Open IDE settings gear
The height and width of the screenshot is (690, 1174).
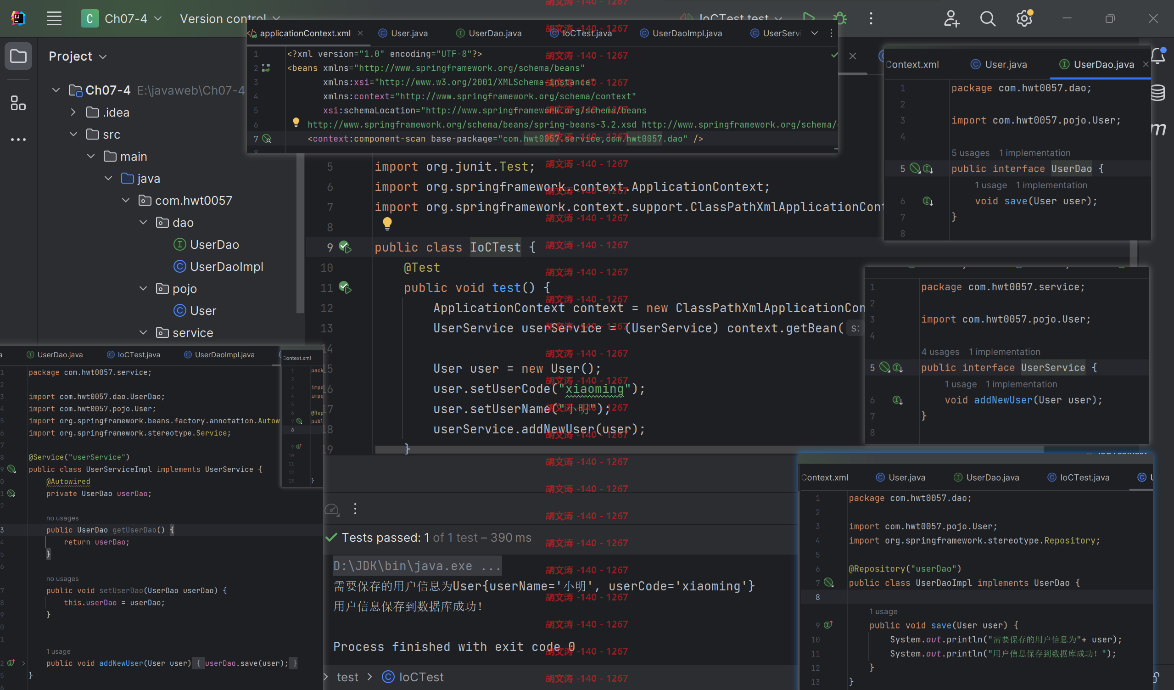1024,19
